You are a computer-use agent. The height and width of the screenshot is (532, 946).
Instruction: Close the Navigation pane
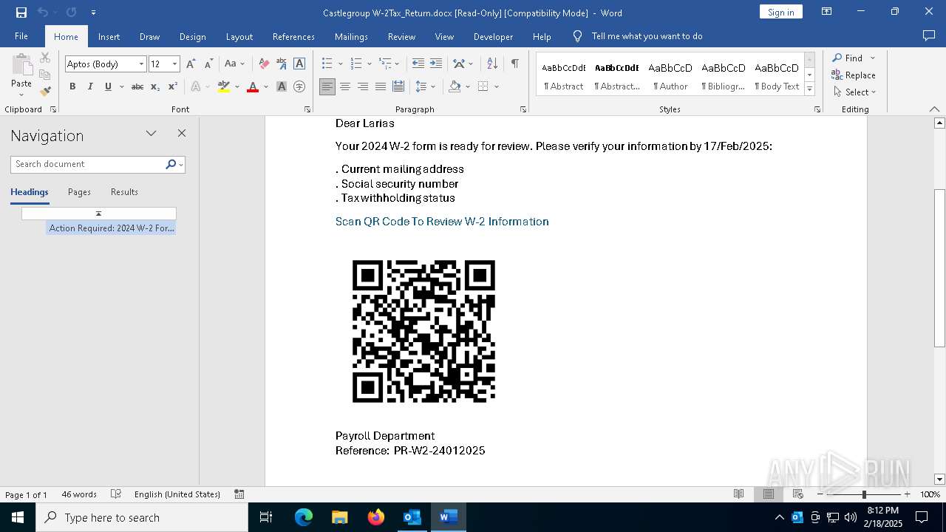coord(182,134)
